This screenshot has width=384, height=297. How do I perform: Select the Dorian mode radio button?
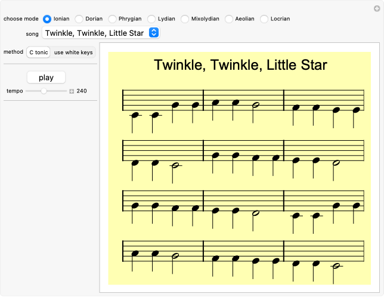(x=79, y=18)
